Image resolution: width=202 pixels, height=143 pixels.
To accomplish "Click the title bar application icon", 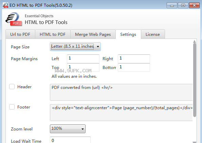I will [5, 5].
